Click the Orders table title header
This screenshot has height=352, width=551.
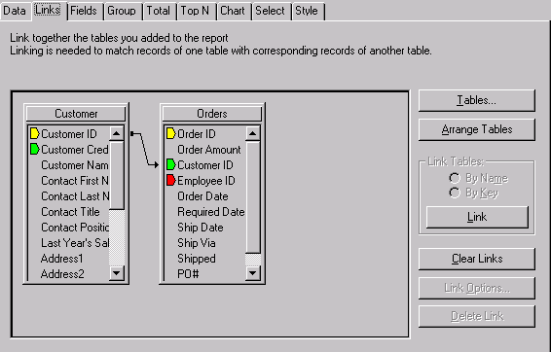212,114
